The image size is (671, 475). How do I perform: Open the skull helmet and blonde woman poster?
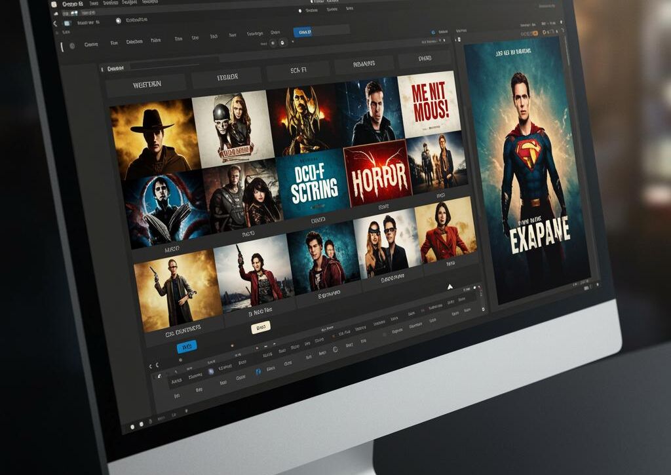233,128
